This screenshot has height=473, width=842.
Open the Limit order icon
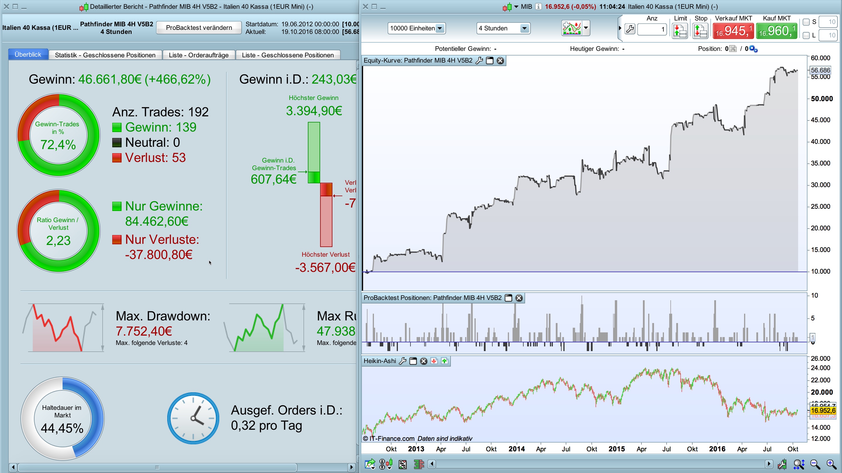pyautogui.click(x=679, y=31)
